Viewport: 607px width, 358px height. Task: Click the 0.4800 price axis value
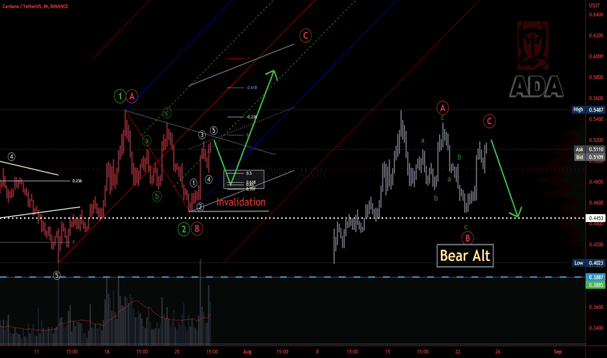click(x=596, y=182)
